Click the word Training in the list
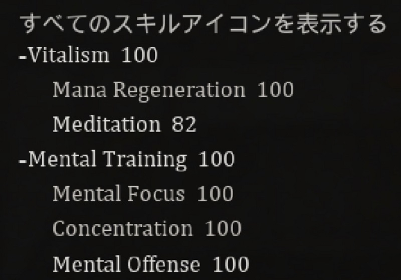The height and width of the screenshot is (280, 401). (145, 159)
